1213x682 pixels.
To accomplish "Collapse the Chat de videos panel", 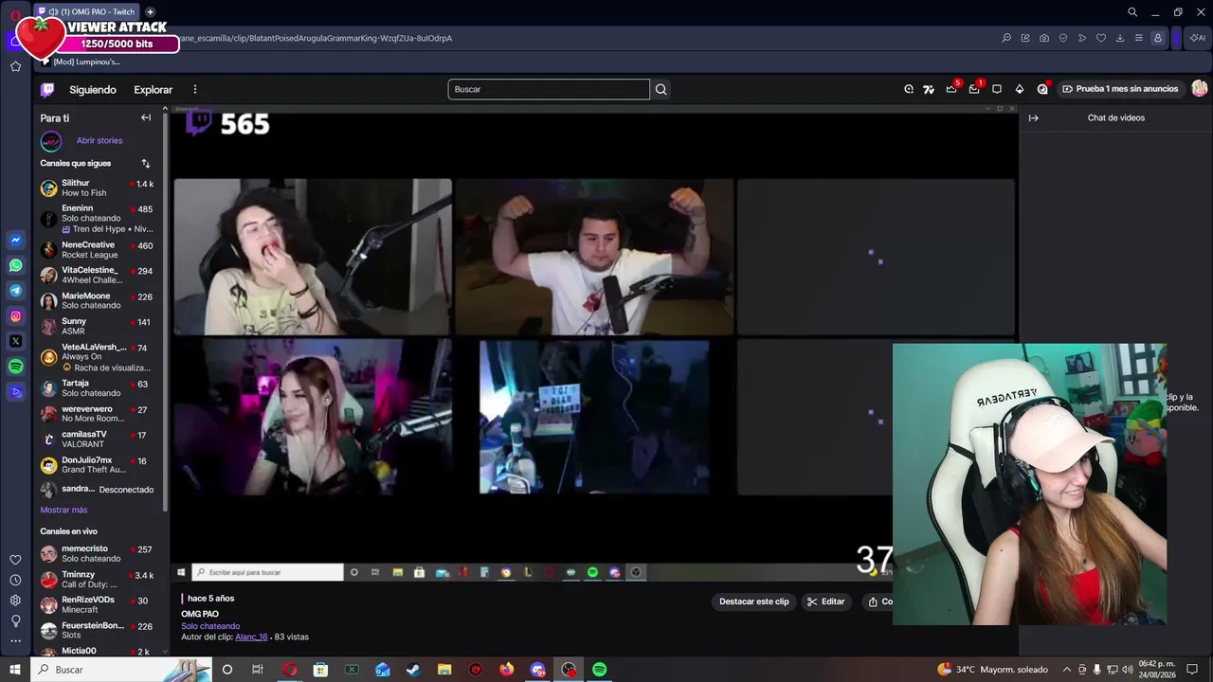I will pos(1034,118).
